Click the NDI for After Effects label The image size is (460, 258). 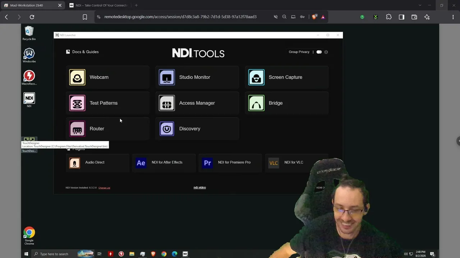[167, 162]
